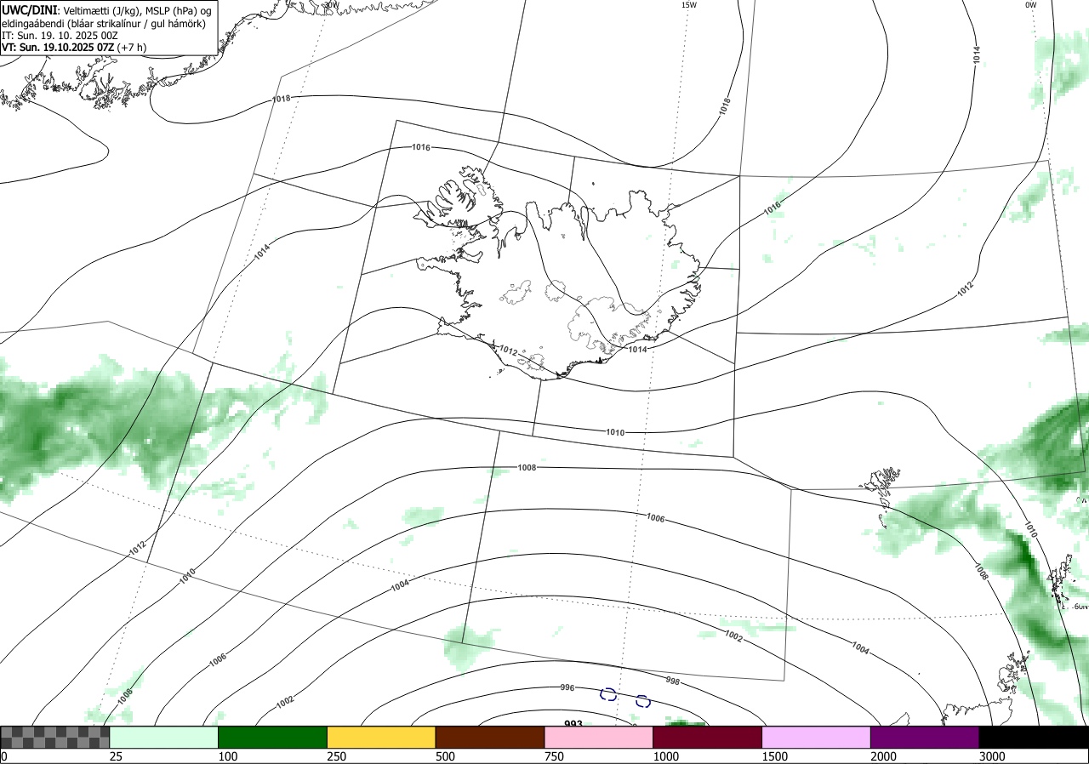Click the "996" isobar label
1089x764 pixels.
(567, 687)
